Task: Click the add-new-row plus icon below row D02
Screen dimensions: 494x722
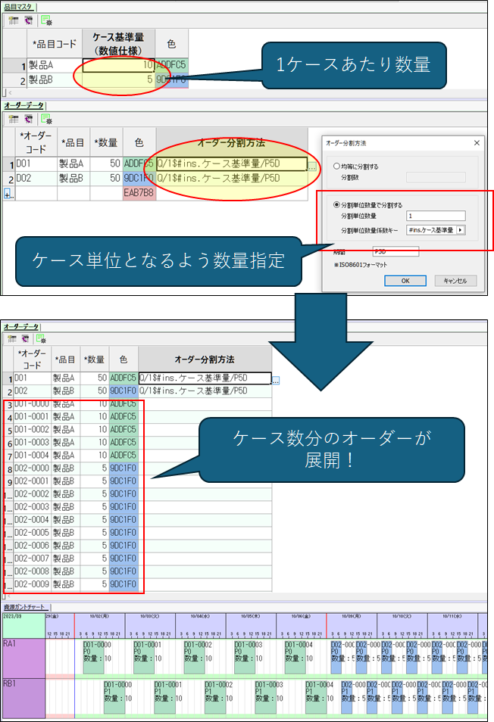Action: tap(8, 194)
